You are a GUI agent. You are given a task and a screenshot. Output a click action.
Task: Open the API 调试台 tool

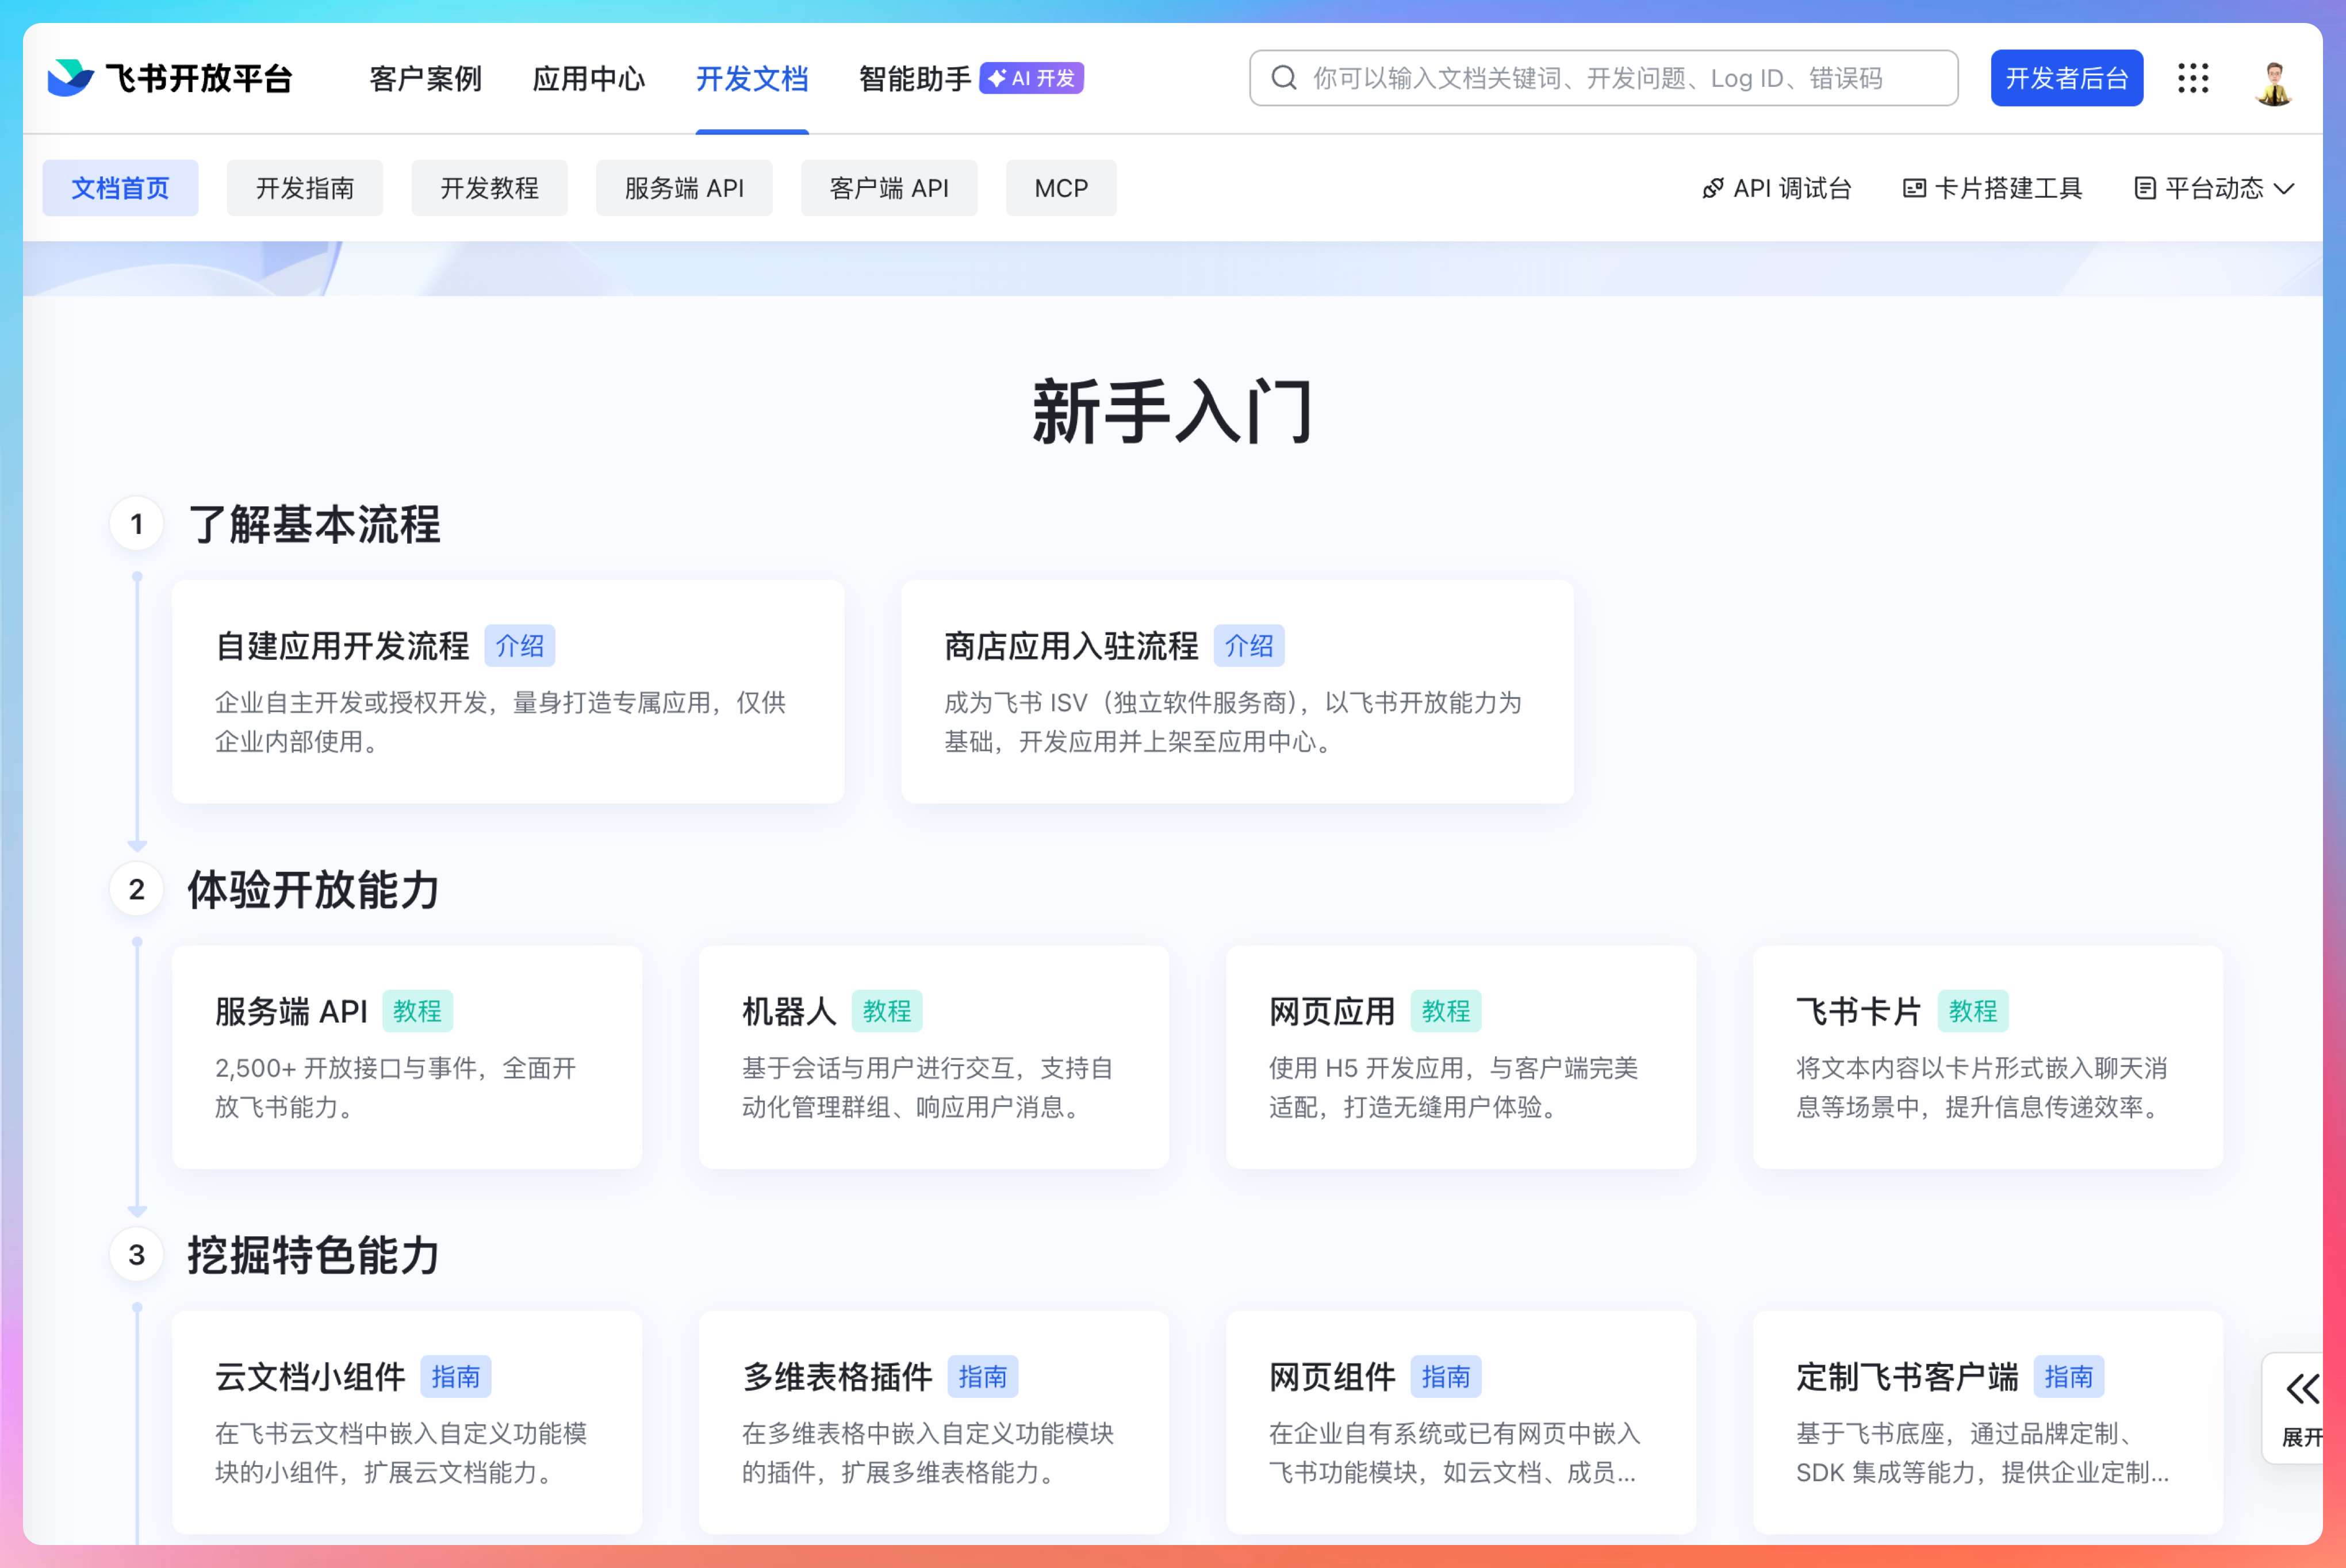1776,188
